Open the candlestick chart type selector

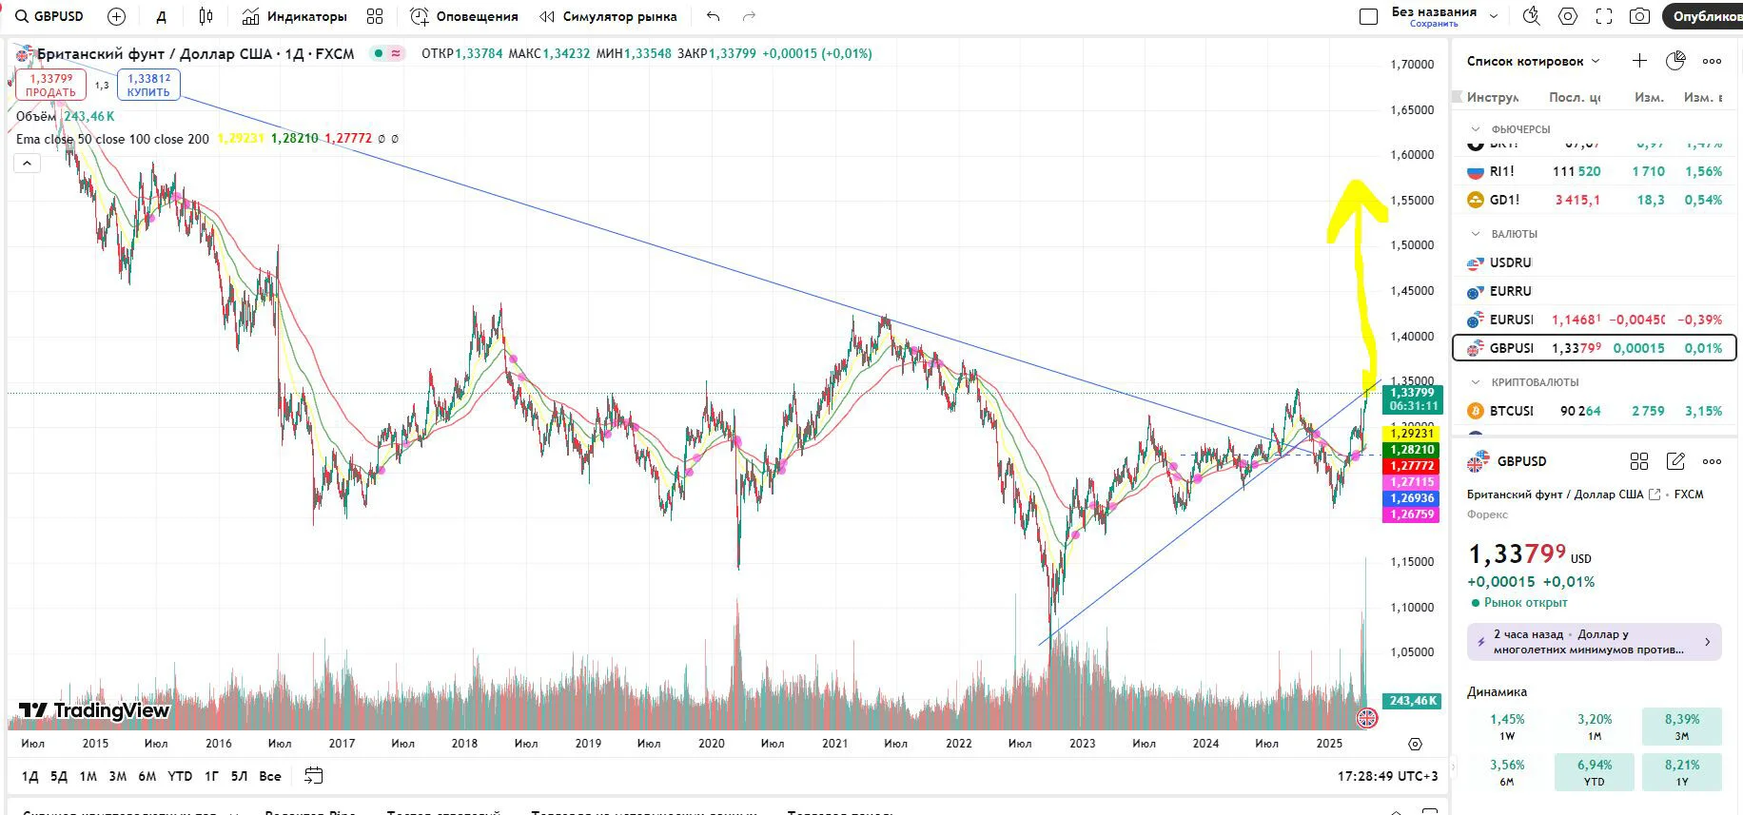point(206,16)
